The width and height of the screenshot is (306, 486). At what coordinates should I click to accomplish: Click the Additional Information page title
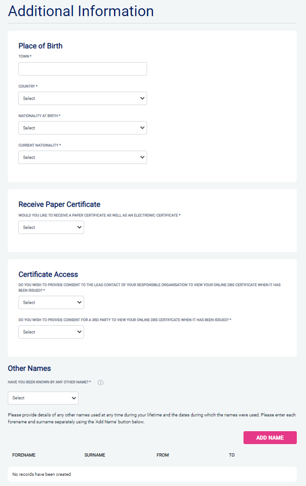pos(81,11)
